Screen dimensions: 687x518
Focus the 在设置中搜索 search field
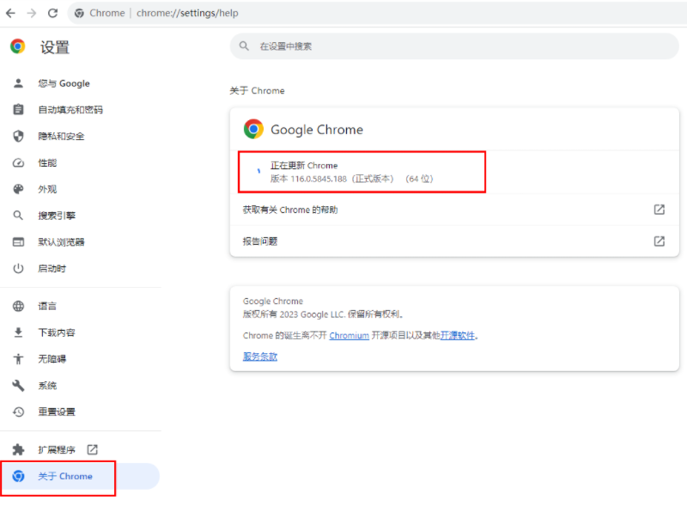tap(454, 46)
